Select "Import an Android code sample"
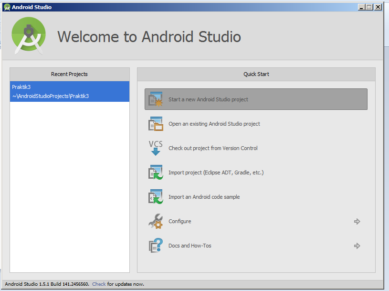 pos(204,196)
